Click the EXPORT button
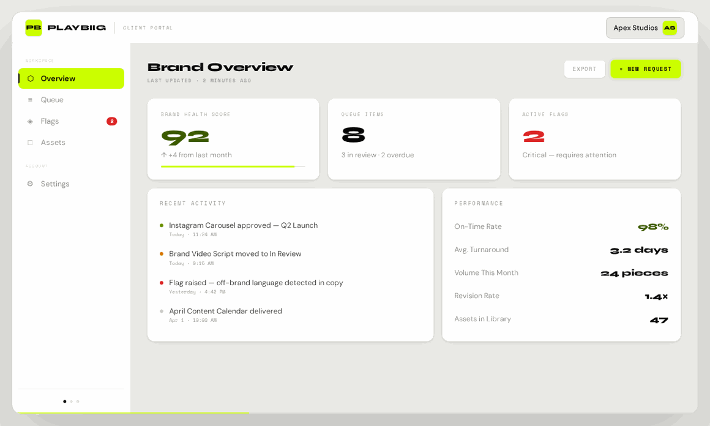Viewport: 710px width, 426px height. point(585,69)
